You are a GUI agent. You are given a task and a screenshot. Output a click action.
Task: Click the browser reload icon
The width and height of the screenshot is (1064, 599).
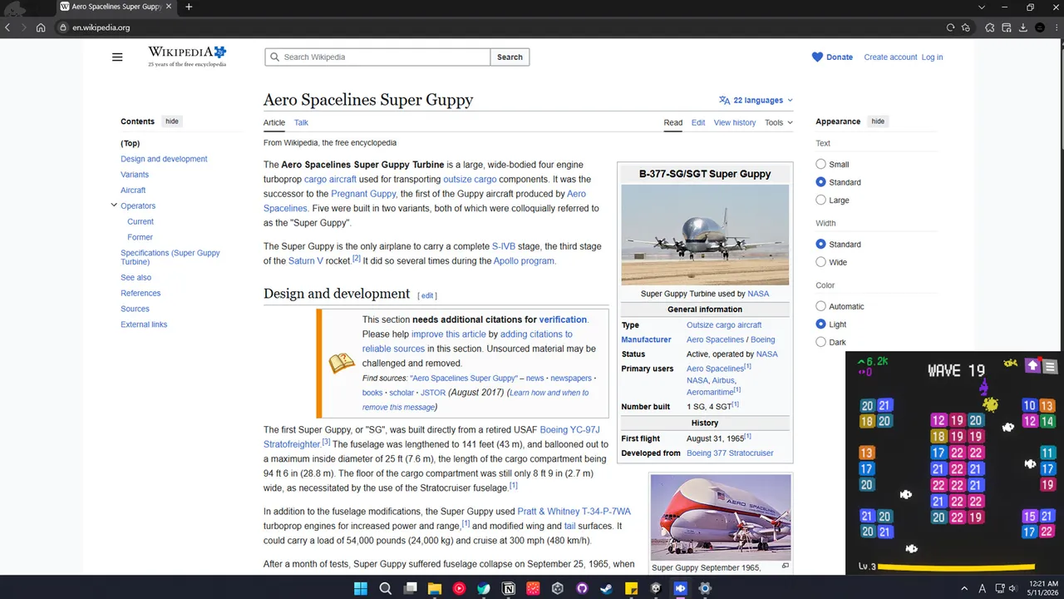pos(950,27)
